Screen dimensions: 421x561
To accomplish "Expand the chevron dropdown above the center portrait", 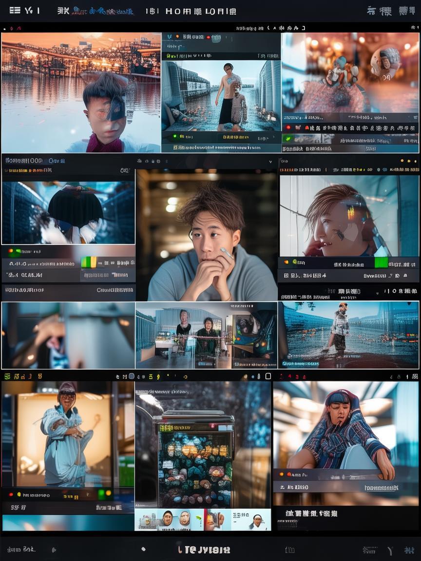I will pos(270,161).
